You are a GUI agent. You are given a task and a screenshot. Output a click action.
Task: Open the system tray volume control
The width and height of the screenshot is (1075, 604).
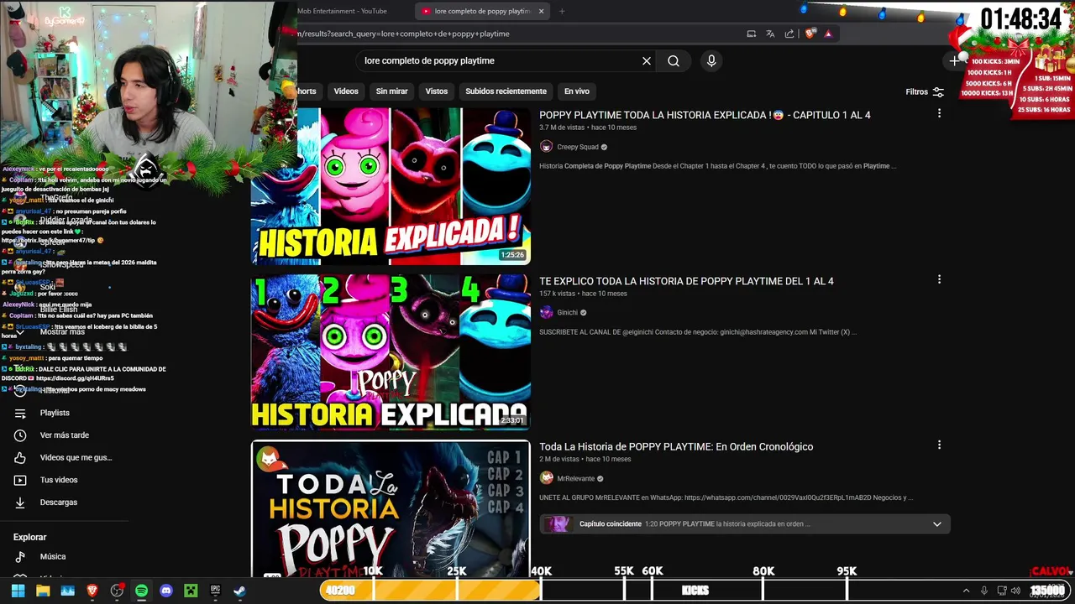[x=1016, y=591]
